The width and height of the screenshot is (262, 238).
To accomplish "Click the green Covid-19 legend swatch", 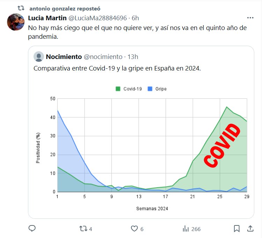I will click(x=118, y=89).
